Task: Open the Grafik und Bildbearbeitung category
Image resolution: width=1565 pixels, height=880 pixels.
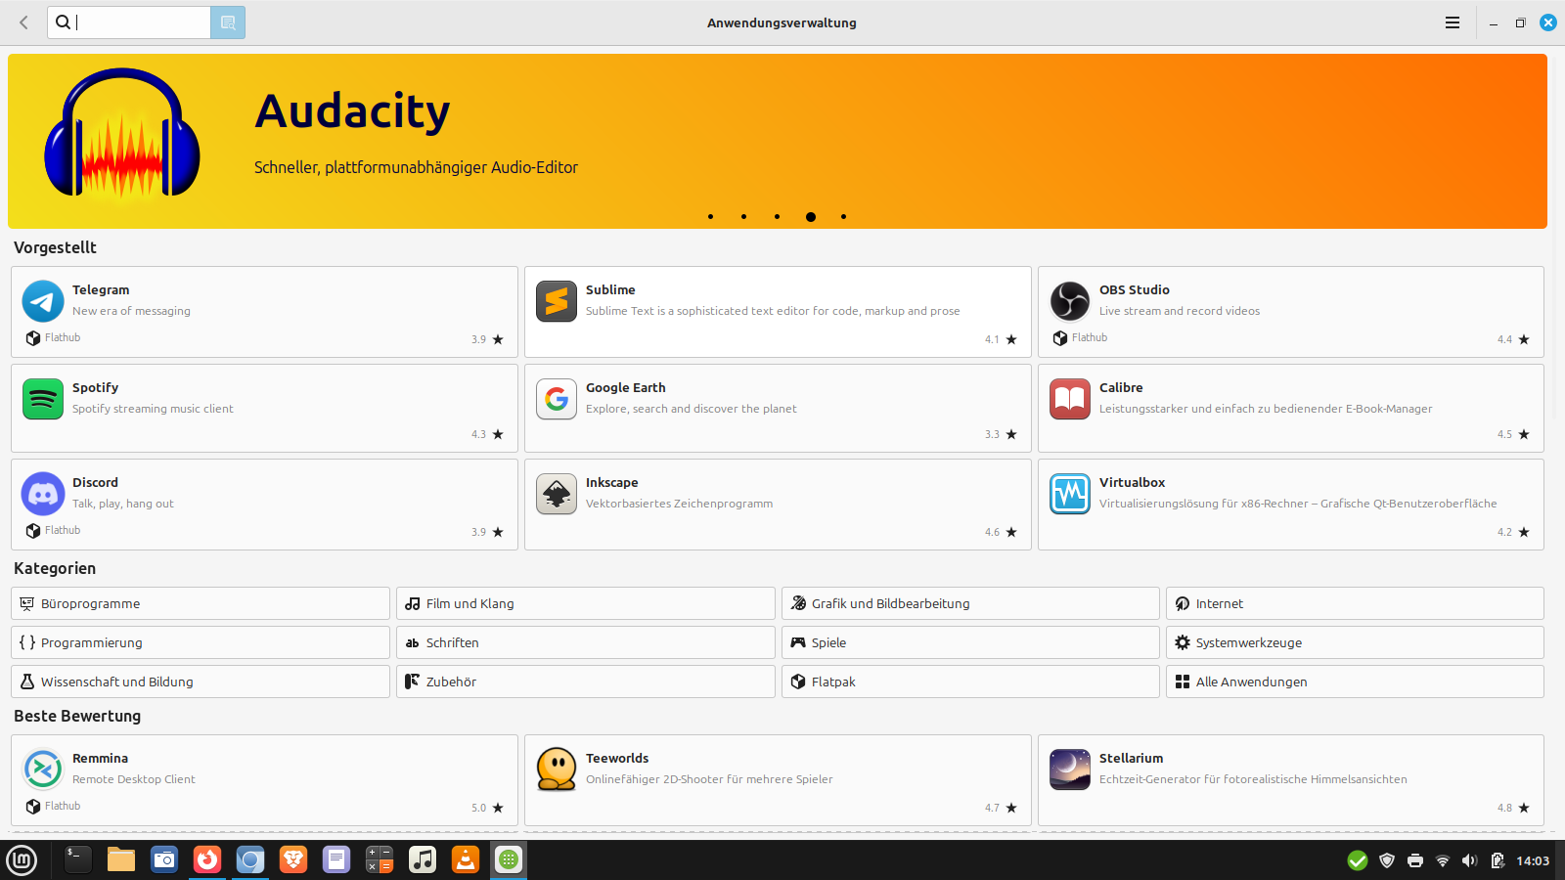Action: click(970, 603)
